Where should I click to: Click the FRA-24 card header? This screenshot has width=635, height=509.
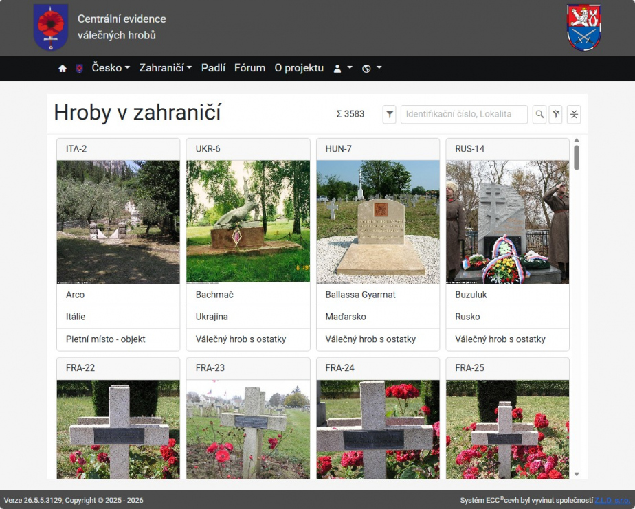378,368
